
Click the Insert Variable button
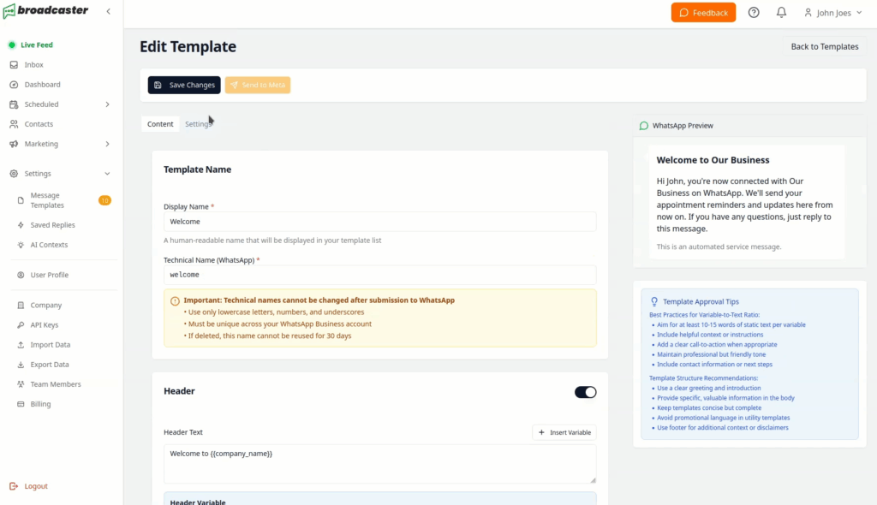(564, 432)
